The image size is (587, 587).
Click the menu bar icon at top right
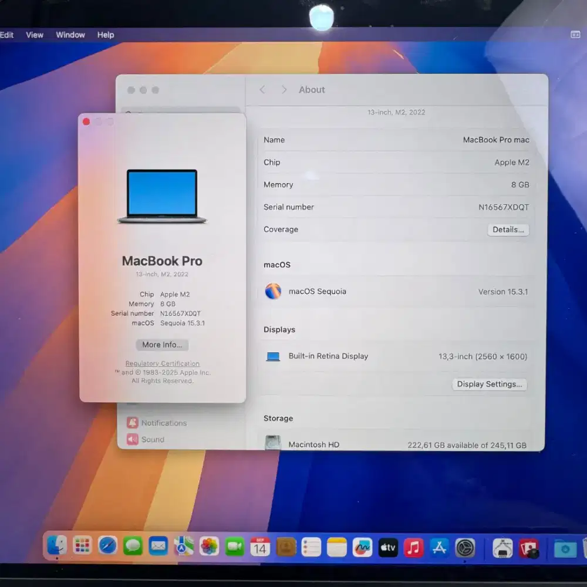pyautogui.click(x=575, y=35)
